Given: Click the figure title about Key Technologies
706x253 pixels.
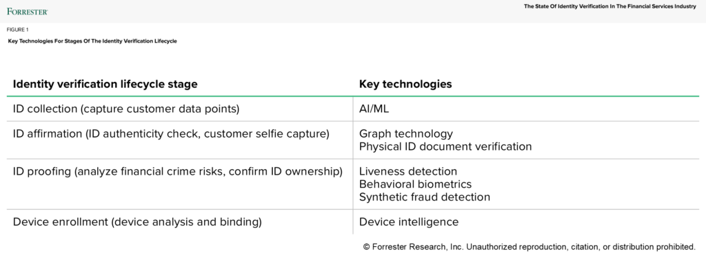Looking at the screenshot, I should click(x=92, y=41).
